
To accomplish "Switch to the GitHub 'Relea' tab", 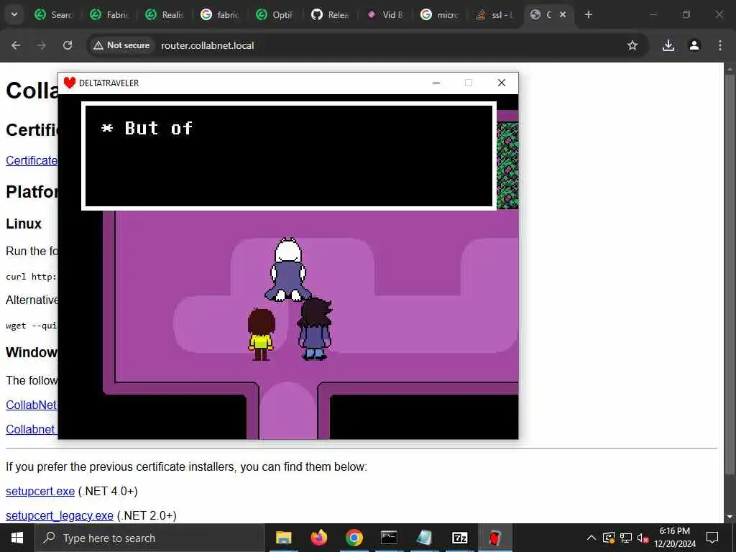I will pos(331,15).
